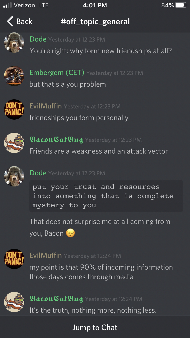This screenshot has height=338, width=190.
Task: Open #off_topic_general channel title
Action: click(95, 22)
